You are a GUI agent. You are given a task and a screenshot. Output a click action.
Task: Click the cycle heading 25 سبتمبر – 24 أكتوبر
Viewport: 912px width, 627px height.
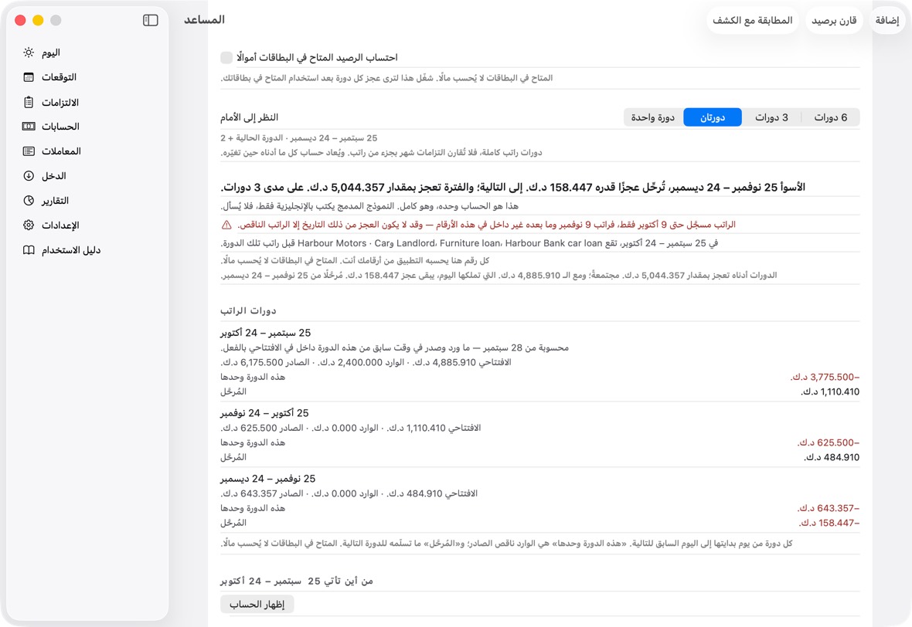tap(265, 333)
